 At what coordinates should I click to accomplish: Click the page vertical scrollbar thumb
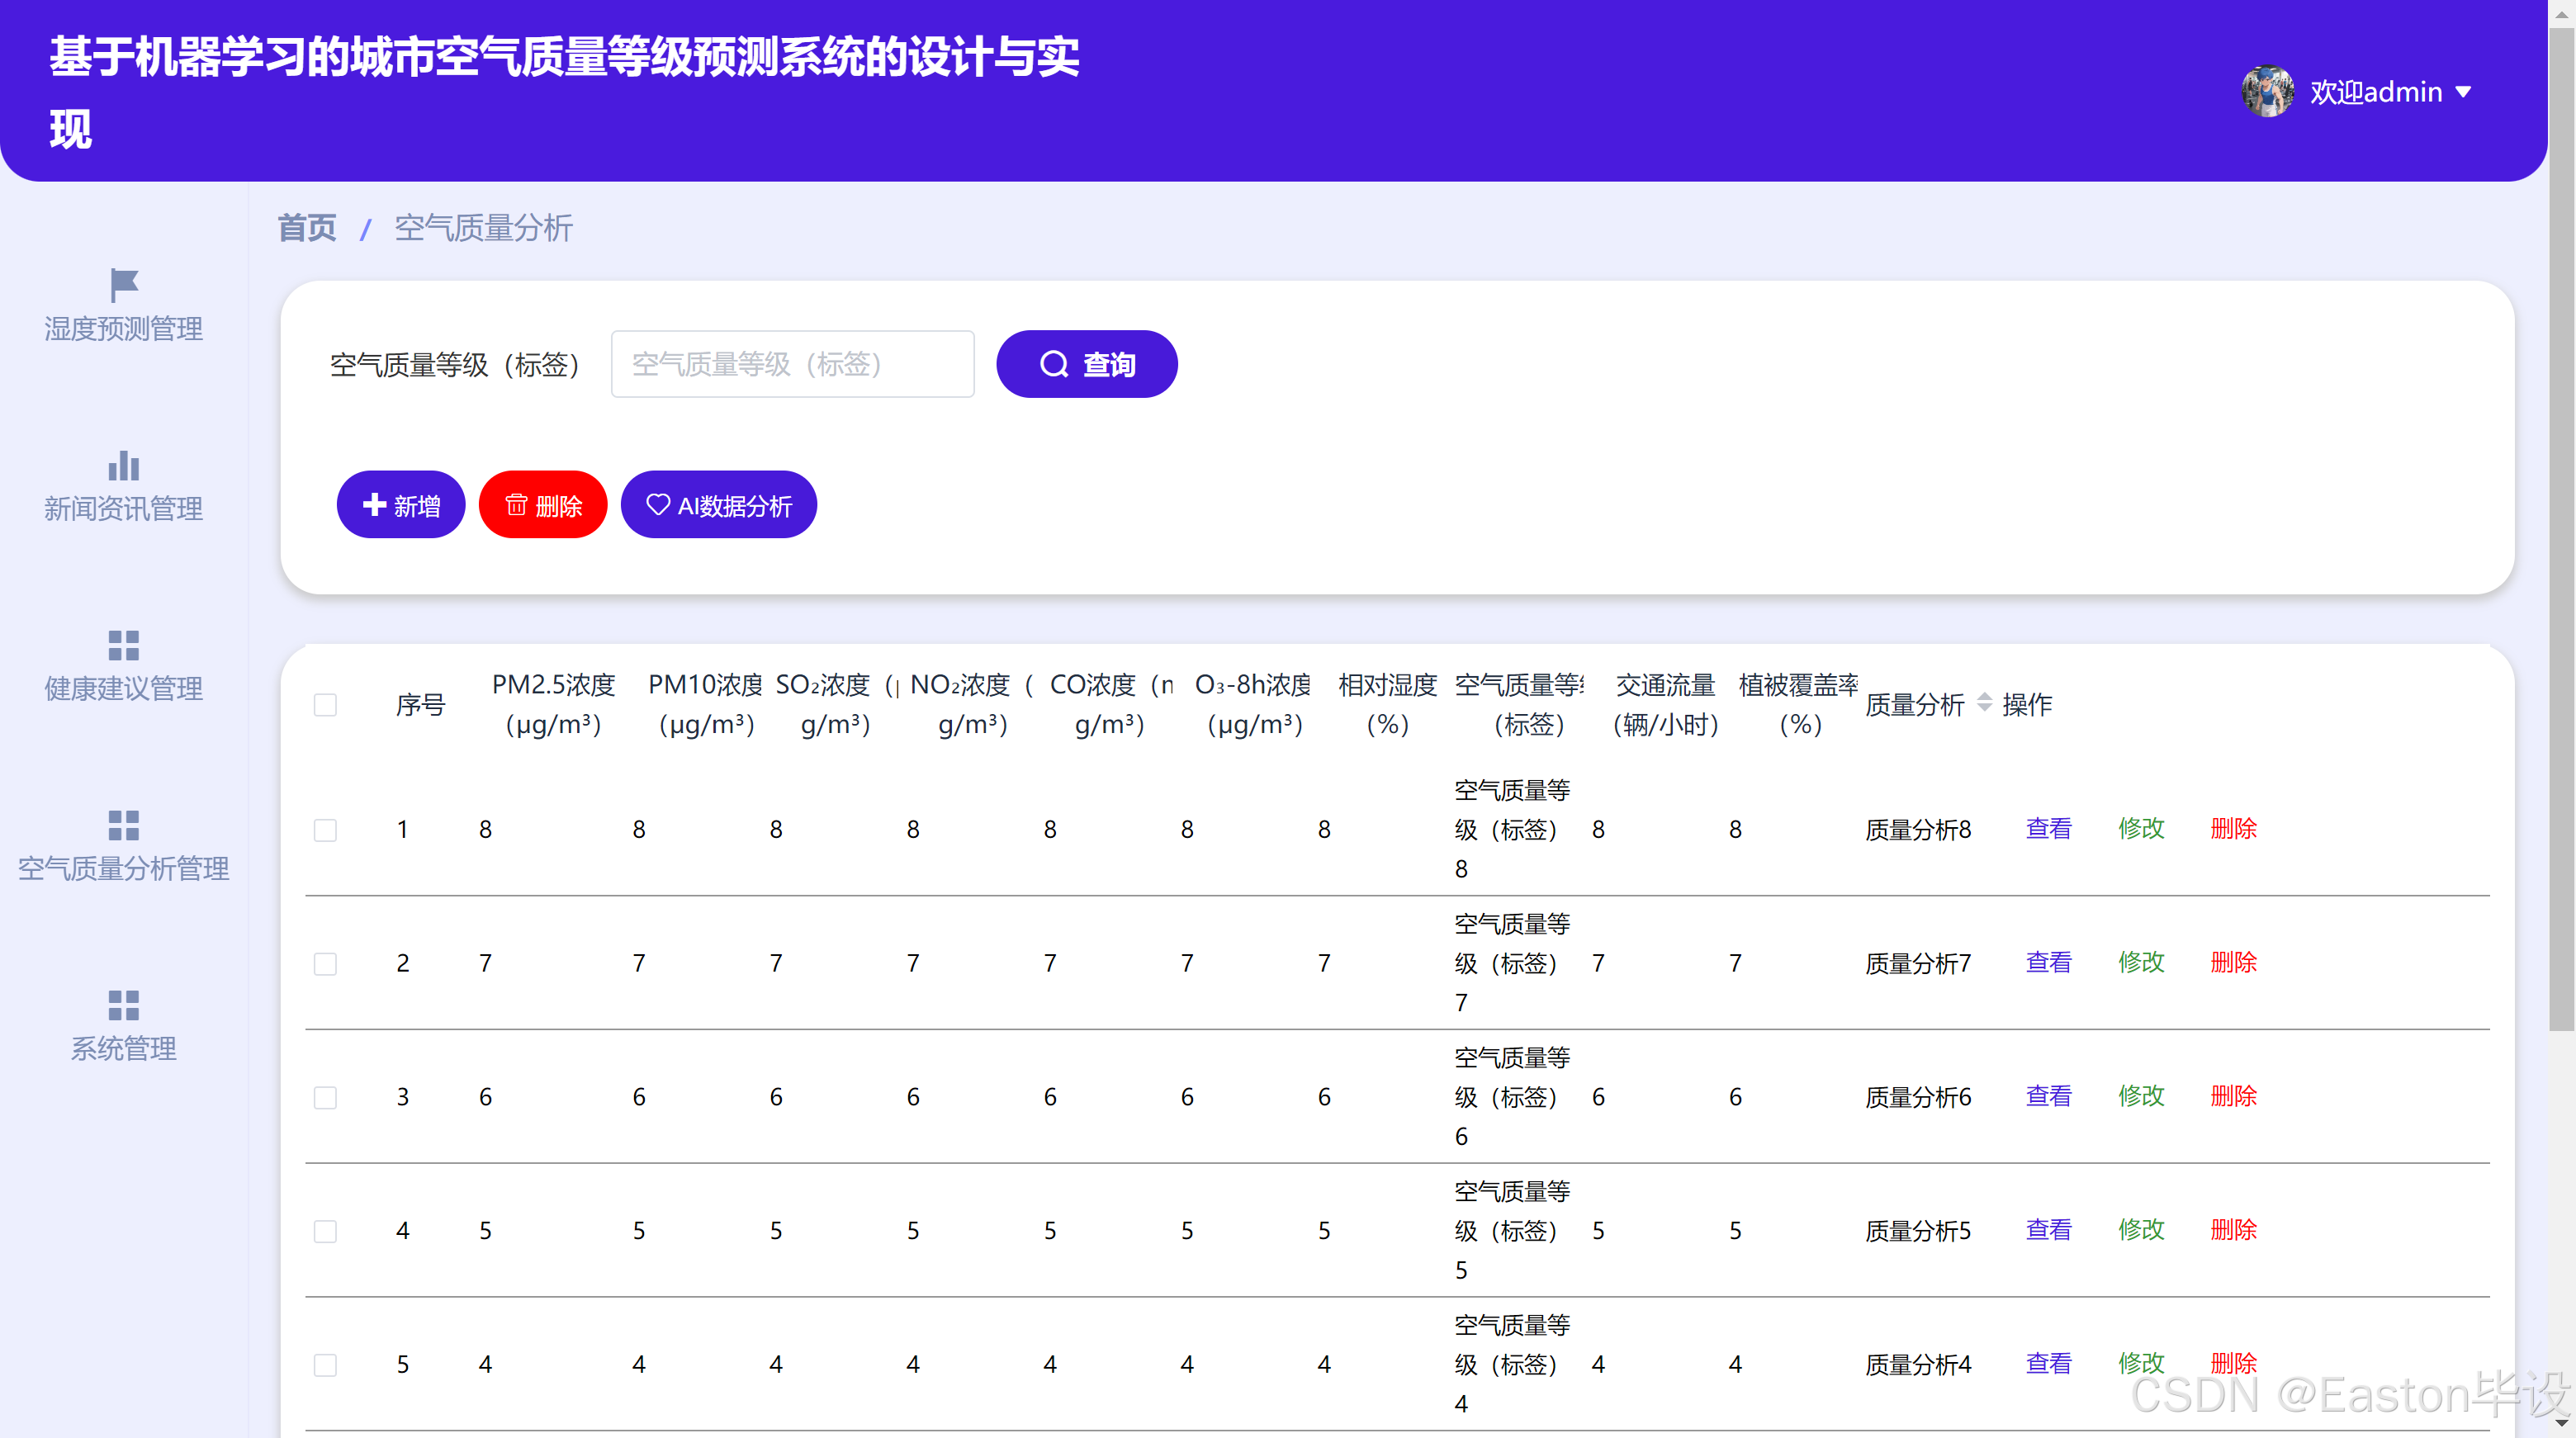[x=2562, y=530]
